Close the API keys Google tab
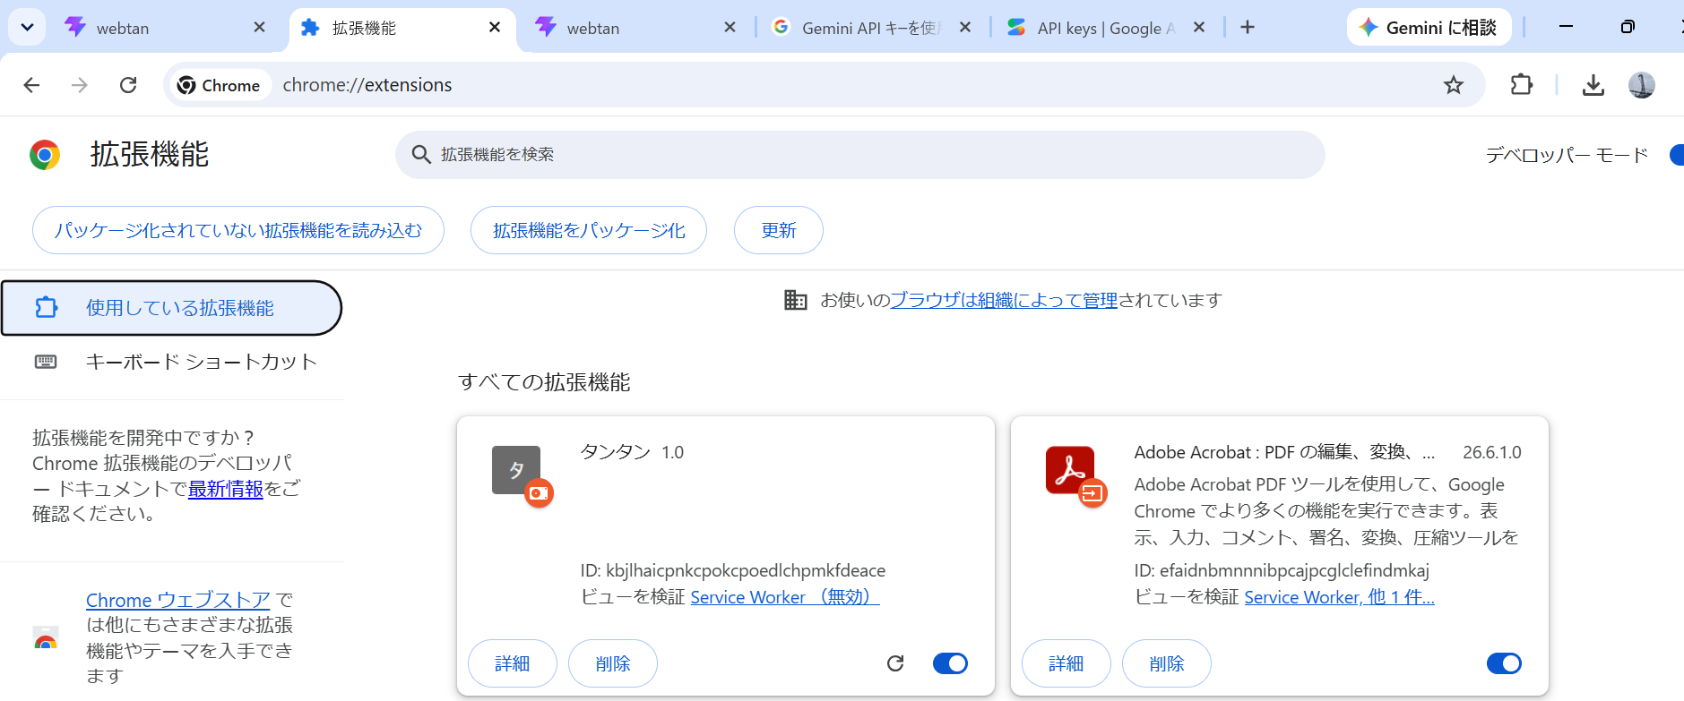The width and height of the screenshot is (1684, 701). tap(1199, 28)
